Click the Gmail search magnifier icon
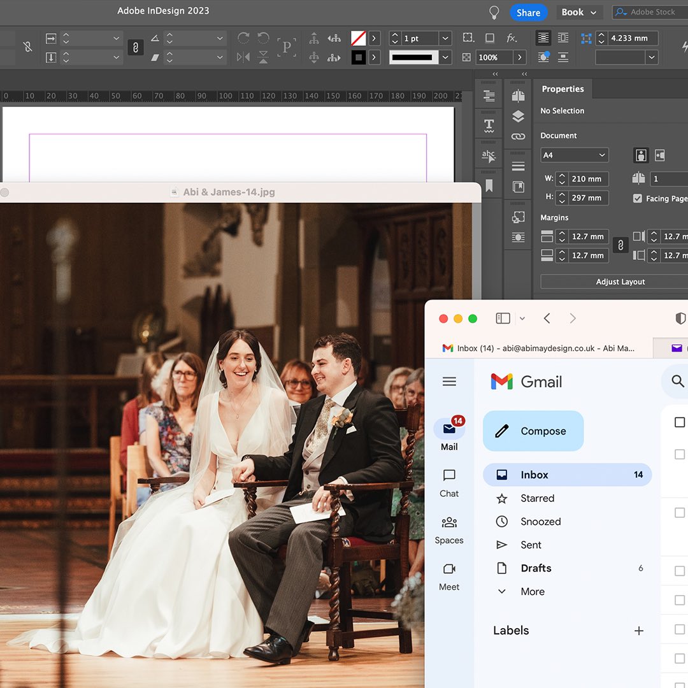 pyautogui.click(x=677, y=381)
